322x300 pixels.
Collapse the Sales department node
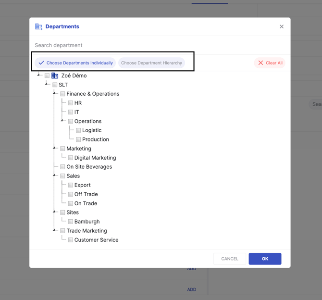54,175
